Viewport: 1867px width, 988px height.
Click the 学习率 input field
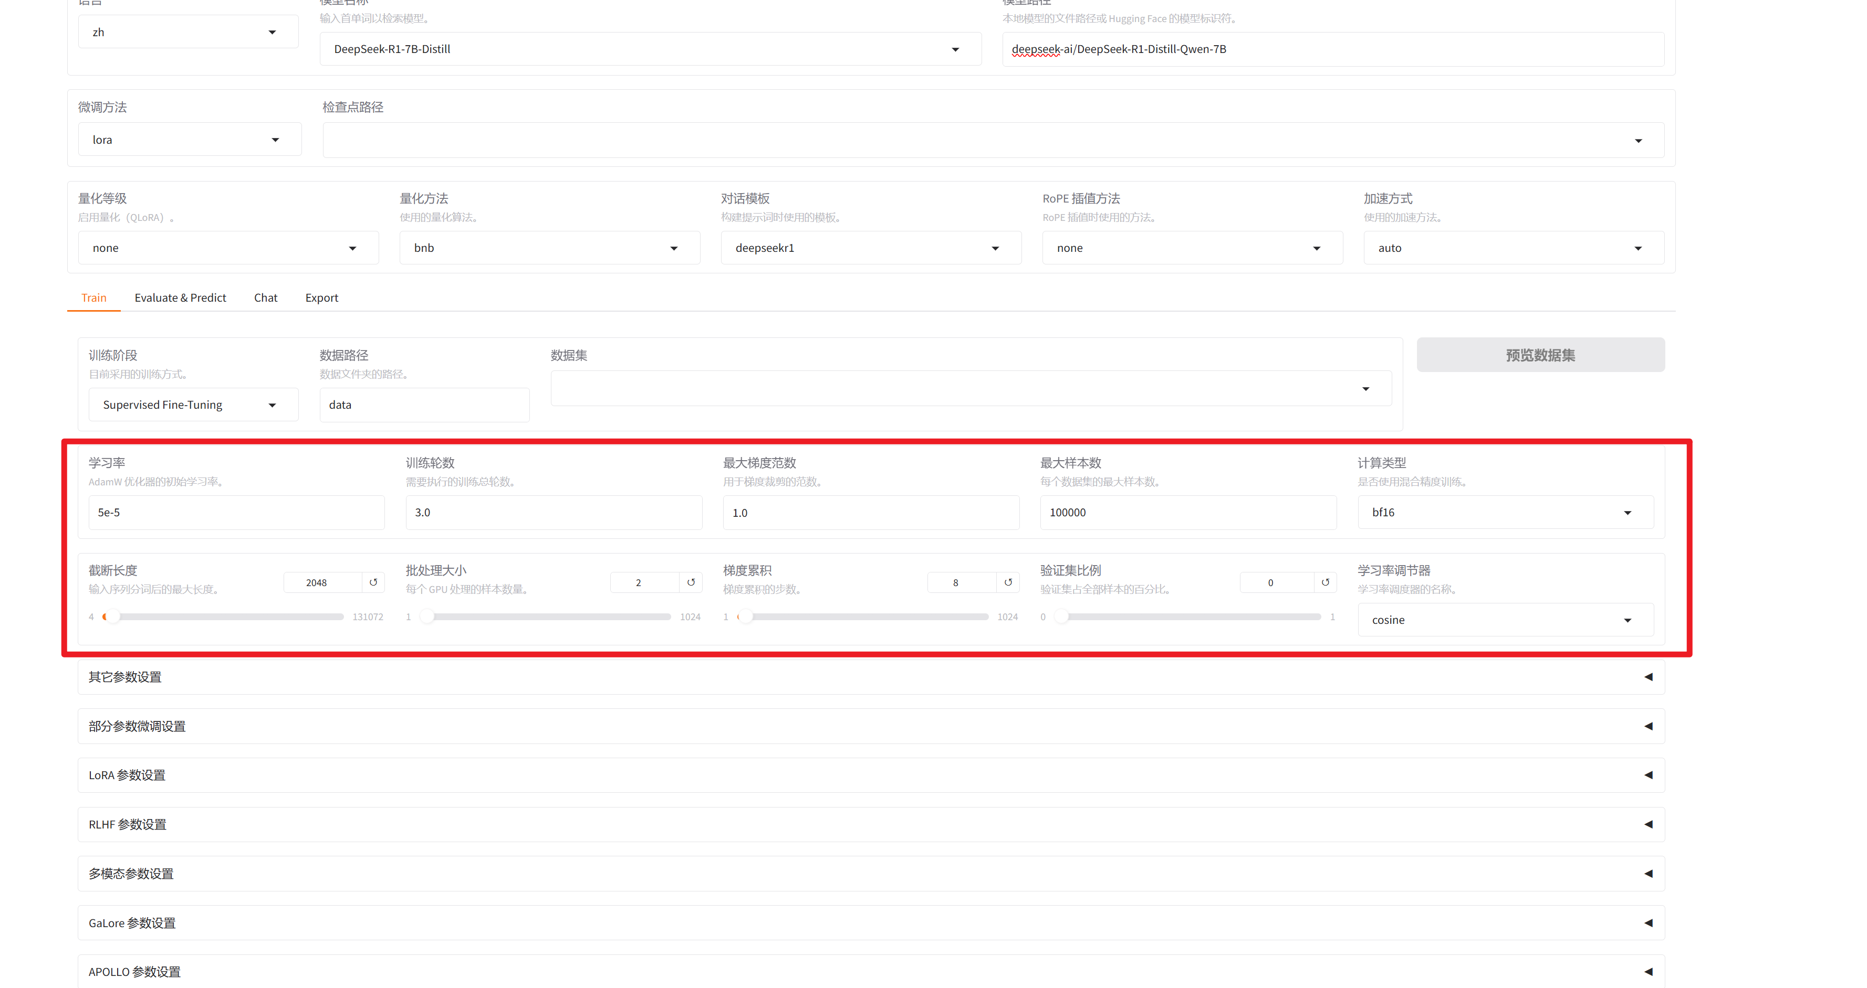(x=236, y=513)
